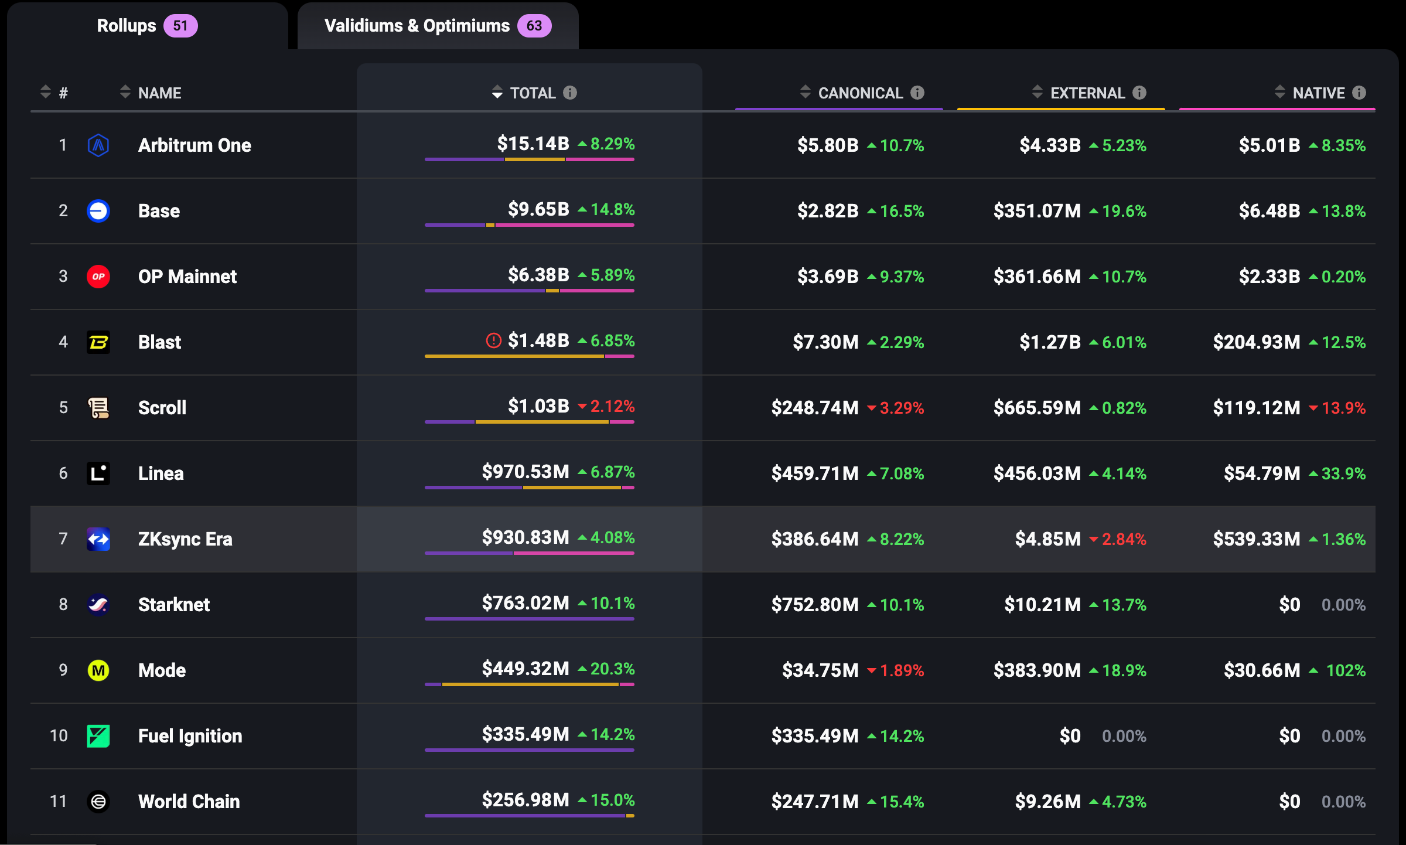Sort by rank number column arrows
1406x845 pixels.
46,93
